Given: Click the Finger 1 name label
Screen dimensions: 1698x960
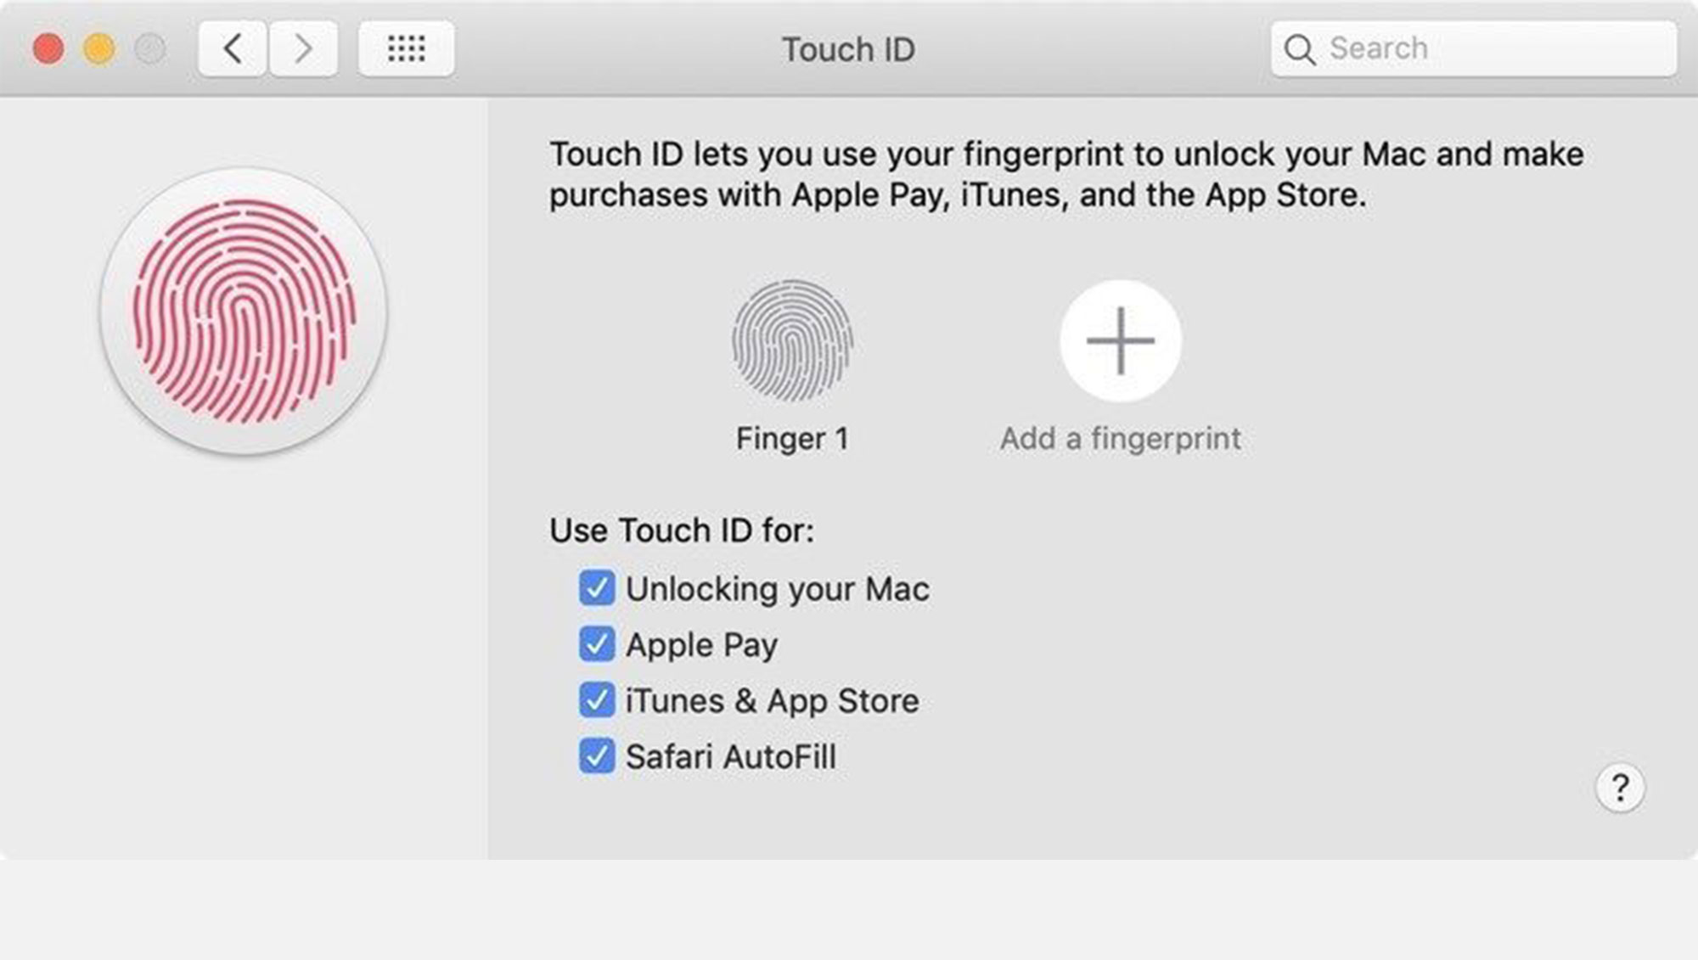Looking at the screenshot, I should (x=792, y=439).
